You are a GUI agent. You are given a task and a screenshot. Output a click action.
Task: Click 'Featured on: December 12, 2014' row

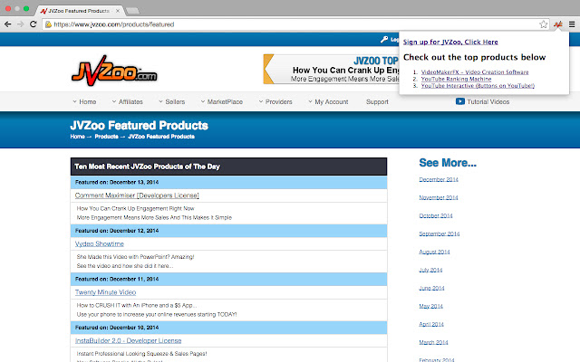228,231
